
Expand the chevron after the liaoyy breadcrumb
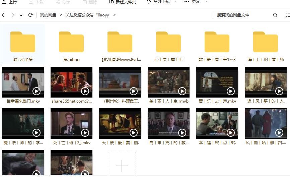pyautogui.click(x=115, y=15)
